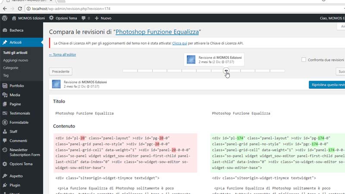Open comments via the speech bubble icon in the top bar
Screen dimensions: 345x194
tap(83, 18)
